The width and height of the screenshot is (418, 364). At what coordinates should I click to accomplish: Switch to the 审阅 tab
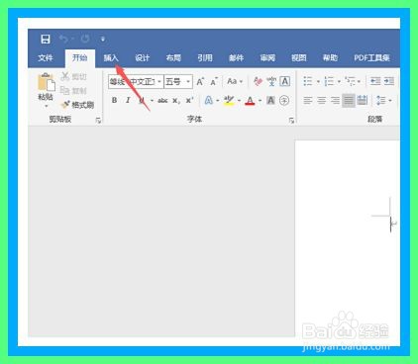tap(267, 58)
